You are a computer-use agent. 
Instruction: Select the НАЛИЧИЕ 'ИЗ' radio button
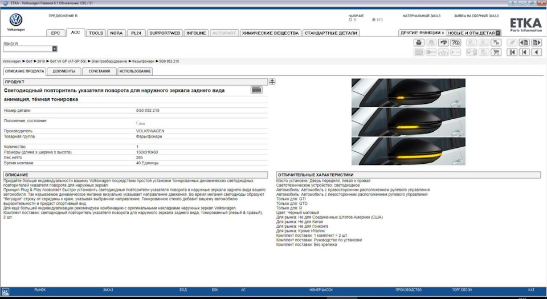pyautogui.click(x=374, y=20)
